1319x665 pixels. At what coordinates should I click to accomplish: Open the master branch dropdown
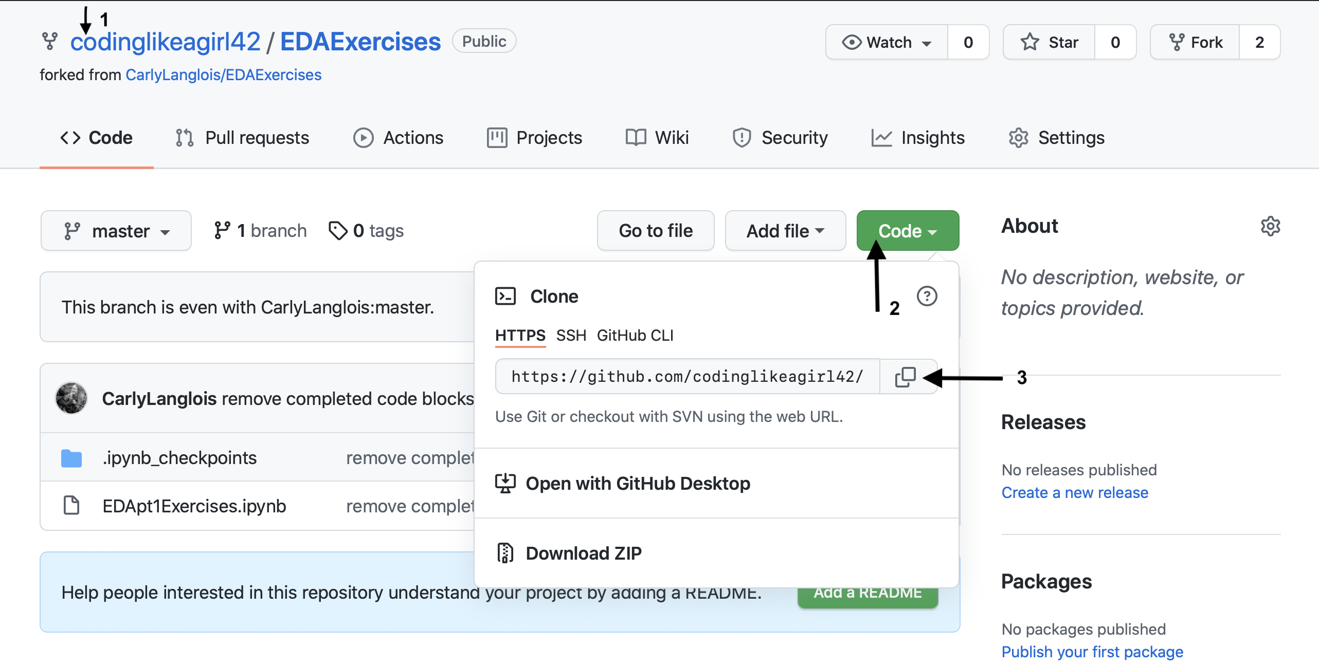click(x=116, y=231)
